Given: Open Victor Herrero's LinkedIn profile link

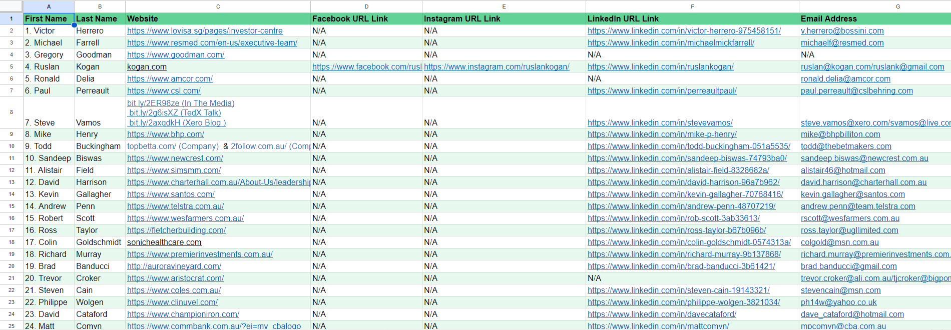Looking at the screenshot, I should [x=684, y=31].
